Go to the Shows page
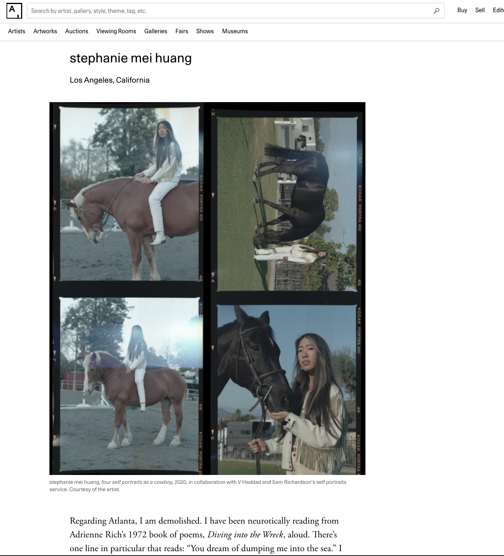 coord(205,31)
